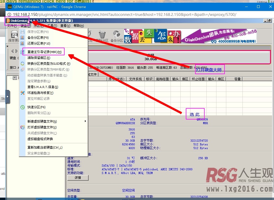Click the DiskGenius restore window button

(269, 21)
